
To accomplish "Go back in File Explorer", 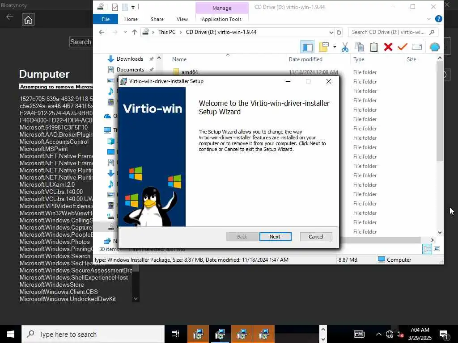I will click(x=102, y=32).
